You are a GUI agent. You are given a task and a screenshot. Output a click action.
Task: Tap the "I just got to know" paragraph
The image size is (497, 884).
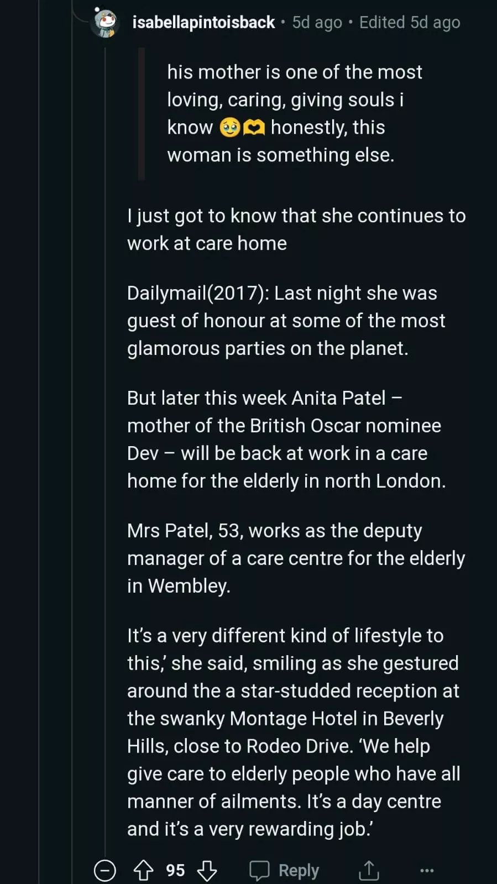[296, 229]
